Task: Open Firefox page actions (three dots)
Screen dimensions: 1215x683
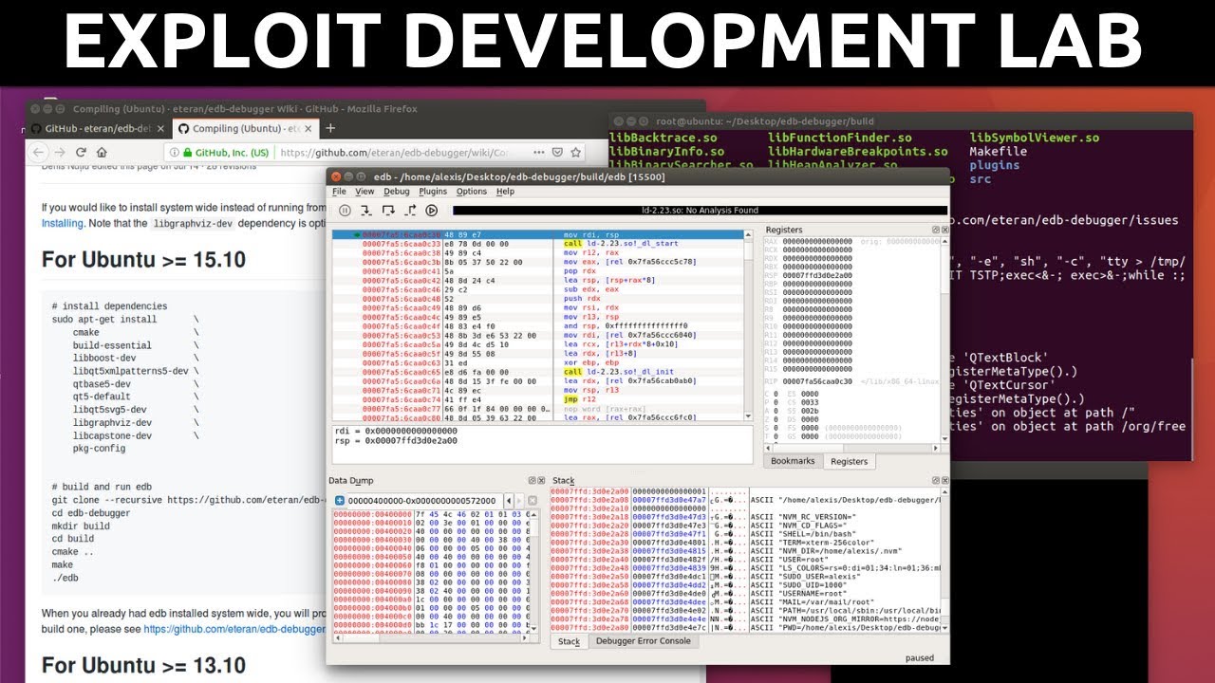Action: click(538, 152)
